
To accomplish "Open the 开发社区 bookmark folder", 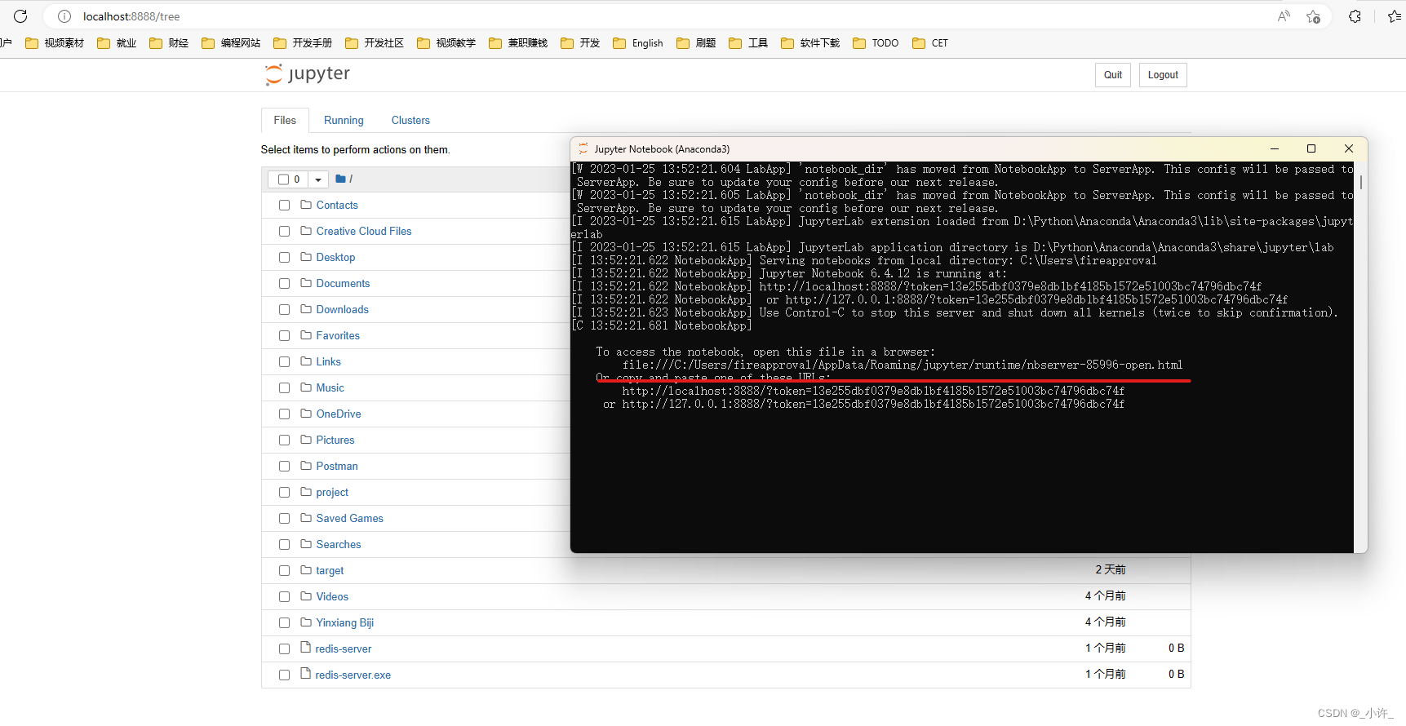I will [x=375, y=43].
